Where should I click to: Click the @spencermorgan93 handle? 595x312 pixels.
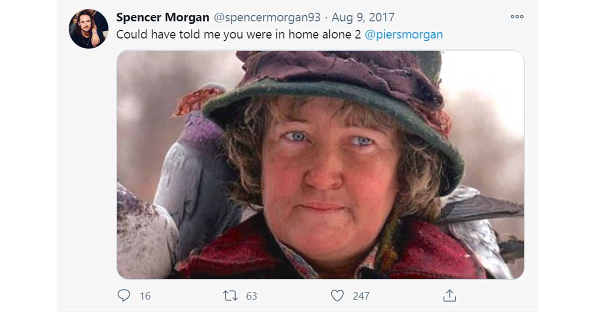(267, 17)
